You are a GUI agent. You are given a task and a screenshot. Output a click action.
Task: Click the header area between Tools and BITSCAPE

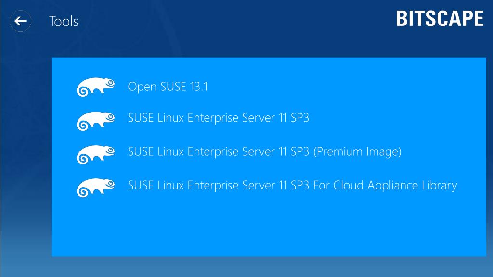[236, 21]
